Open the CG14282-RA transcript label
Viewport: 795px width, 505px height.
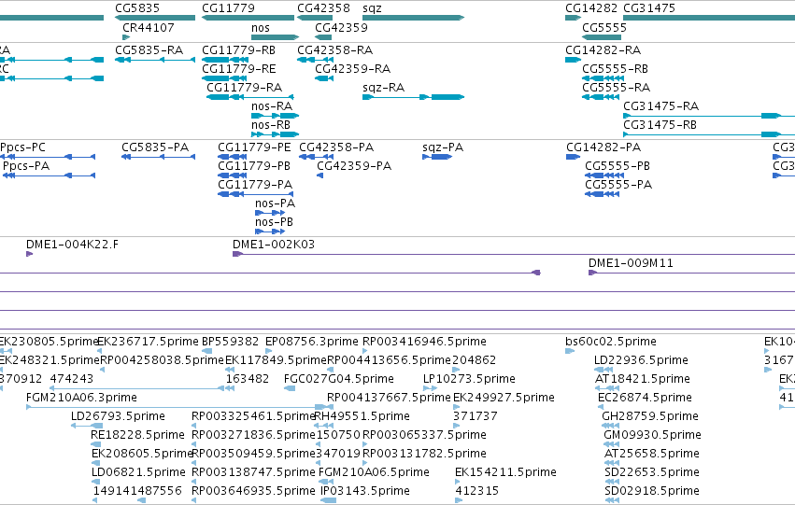tap(603, 50)
